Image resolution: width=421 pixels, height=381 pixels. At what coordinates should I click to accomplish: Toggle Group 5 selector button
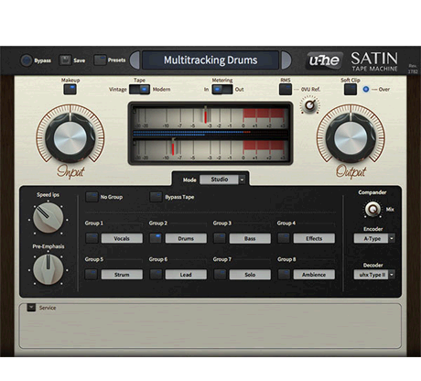[92, 274]
